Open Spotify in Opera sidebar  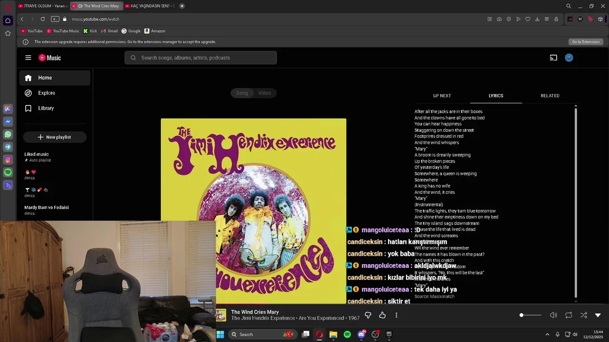[x=8, y=172]
